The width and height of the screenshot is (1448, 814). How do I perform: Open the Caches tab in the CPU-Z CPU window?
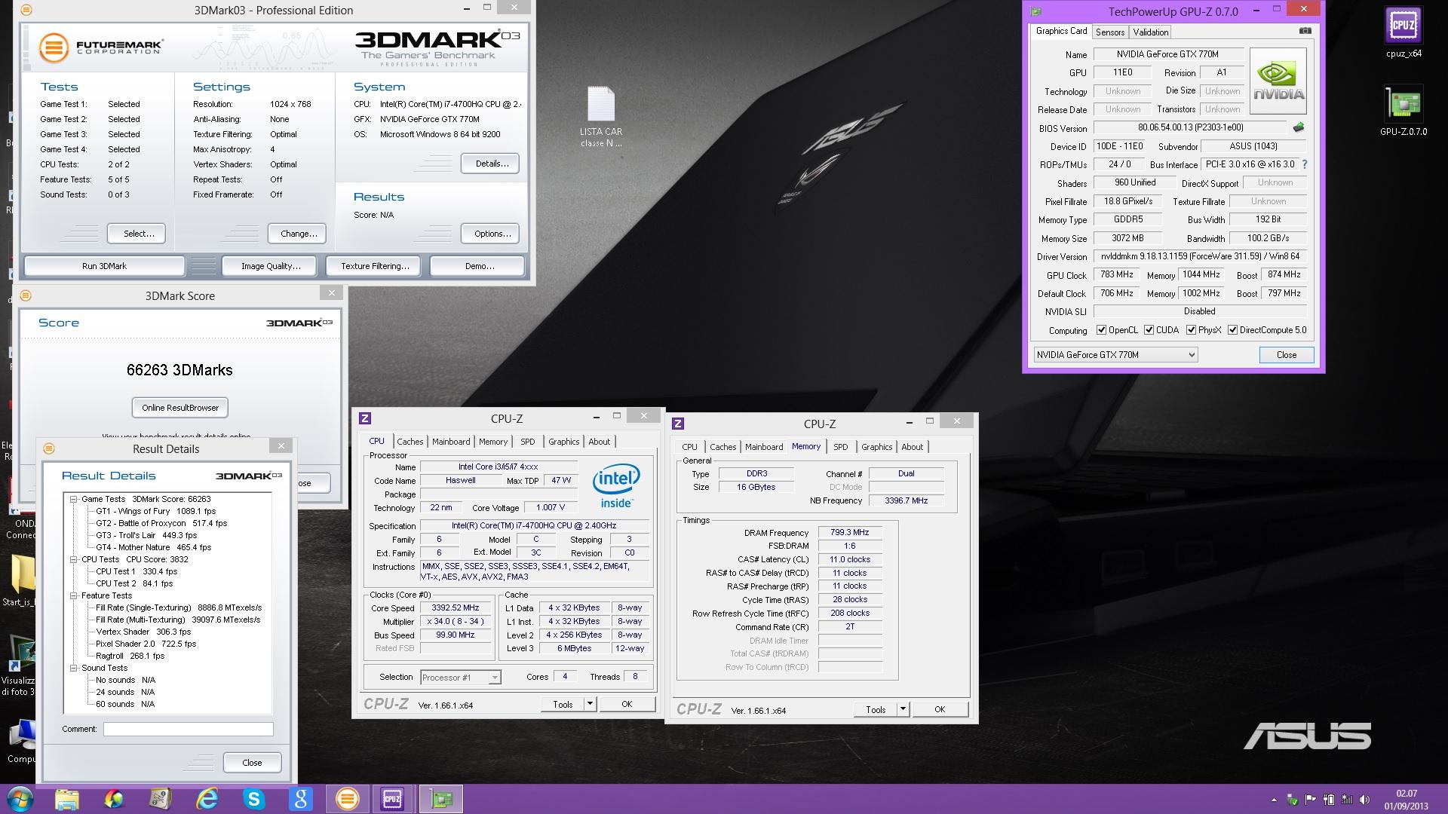[410, 442]
